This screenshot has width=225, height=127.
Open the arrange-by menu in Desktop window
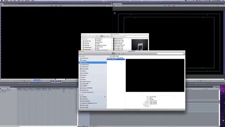click(123, 53)
